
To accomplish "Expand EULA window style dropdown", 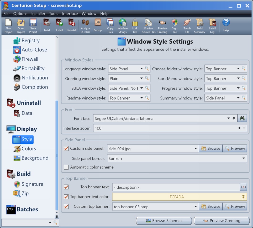I will [141, 88].
